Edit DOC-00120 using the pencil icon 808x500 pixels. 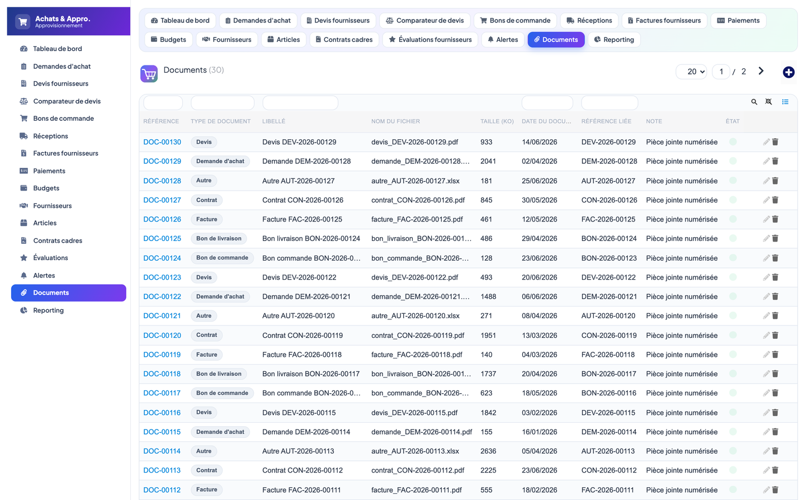pyautogui.click(x=766, y=336)
